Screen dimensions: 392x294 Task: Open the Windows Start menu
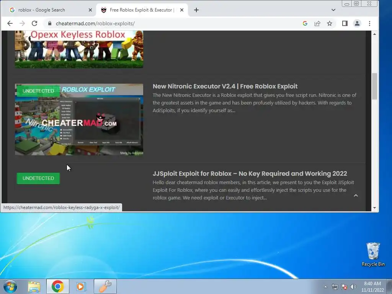[x=10, y=286]
